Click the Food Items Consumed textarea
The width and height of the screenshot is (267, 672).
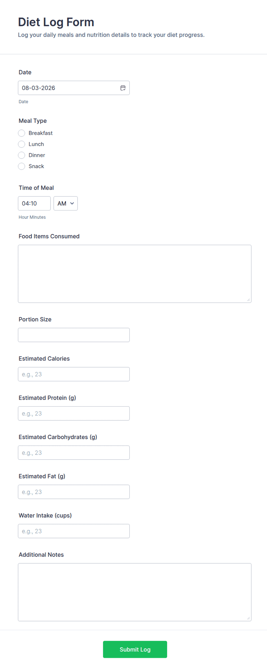point(135,274)
